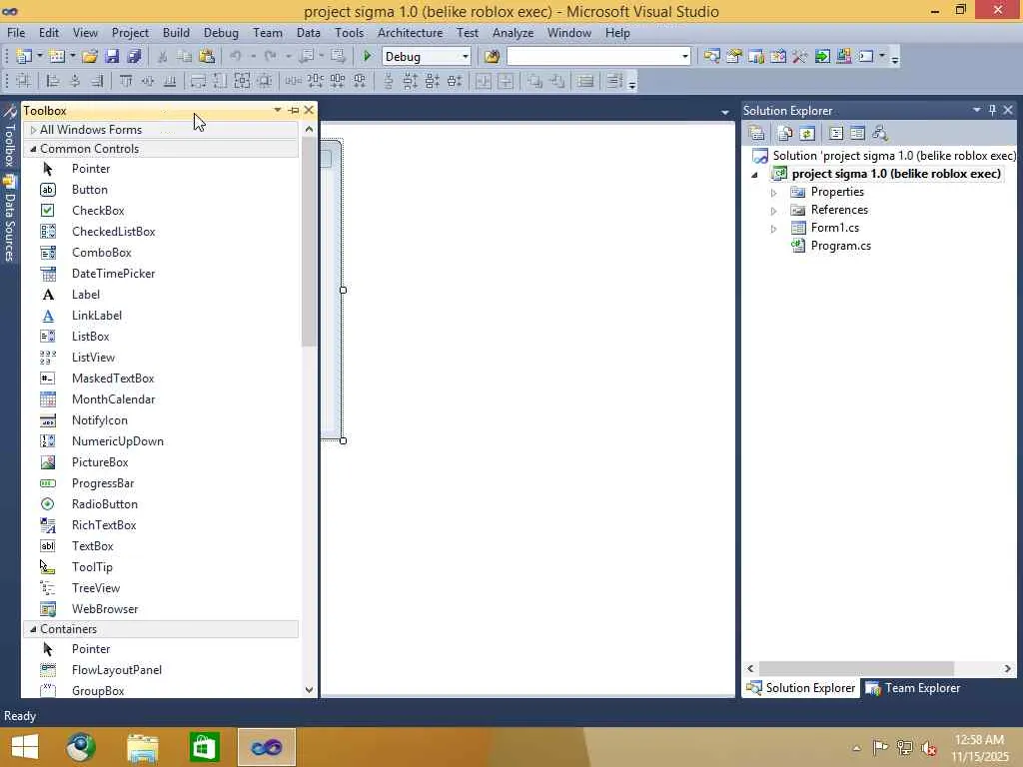
Task: Click the green arrow Start Page icon
Action: click(x=822, y=56)
